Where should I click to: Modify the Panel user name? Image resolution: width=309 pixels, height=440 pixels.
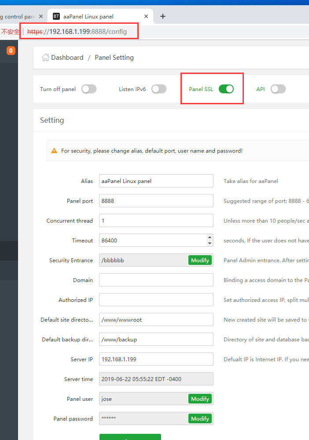200,399
